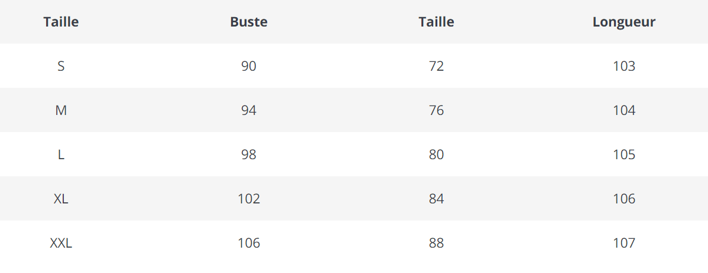Click waist value 88 for size XXL
The height and width of the screenshot is (273, 708).
tap(436, 243)
